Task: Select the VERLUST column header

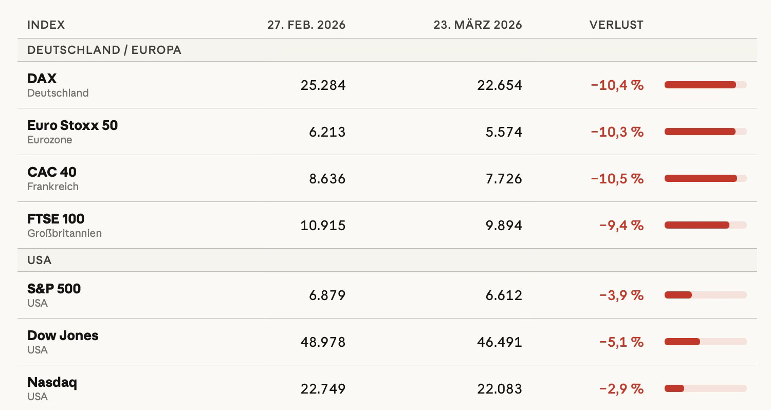Action: click(x=616, y=25)
